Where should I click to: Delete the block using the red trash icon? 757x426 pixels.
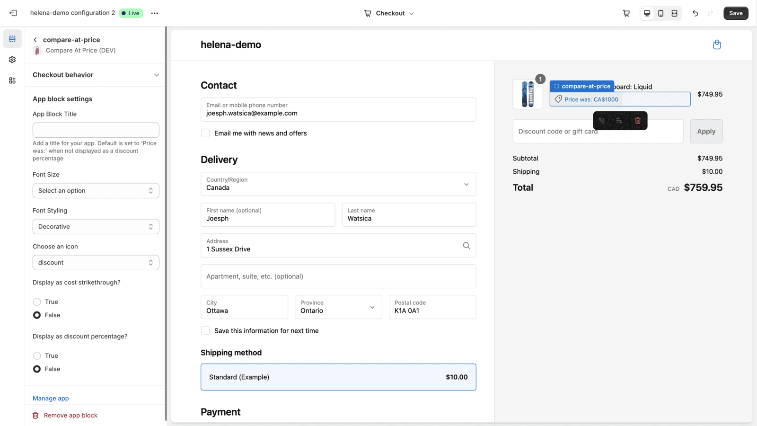(638, 120)
